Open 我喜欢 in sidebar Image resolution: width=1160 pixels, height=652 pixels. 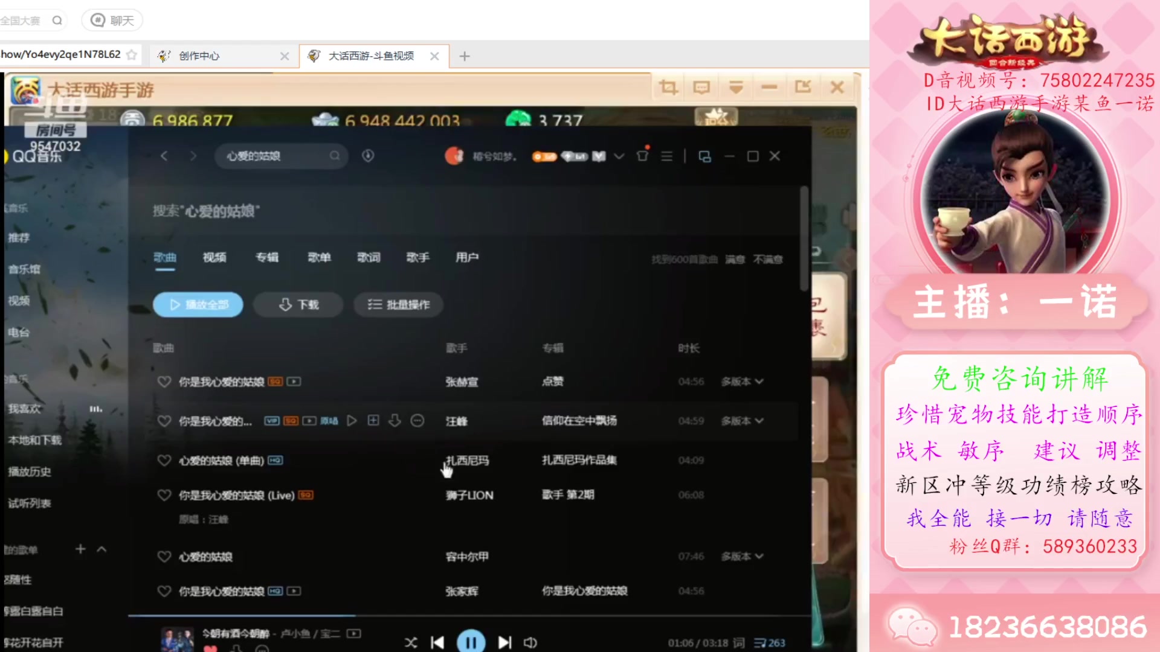pyautogui.click(x=24, y=409)
